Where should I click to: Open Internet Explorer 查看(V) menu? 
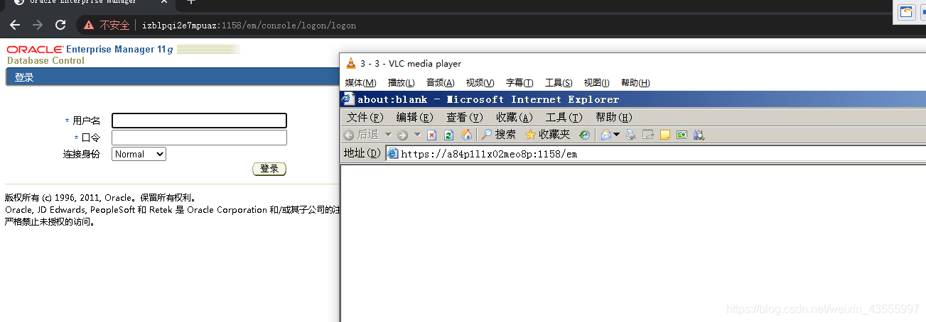pyautogui.click(x=465, y=117)
